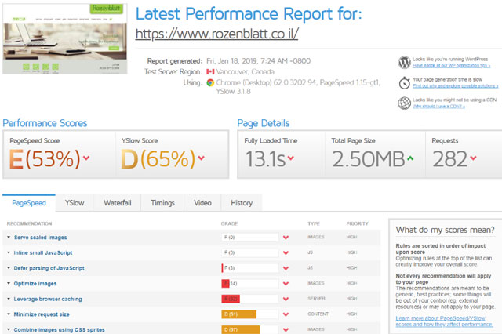This screenshot has width=502, height=334.
Task: Click the F (0) grade bar for Serve scaled images
Action: click(250, 238)
